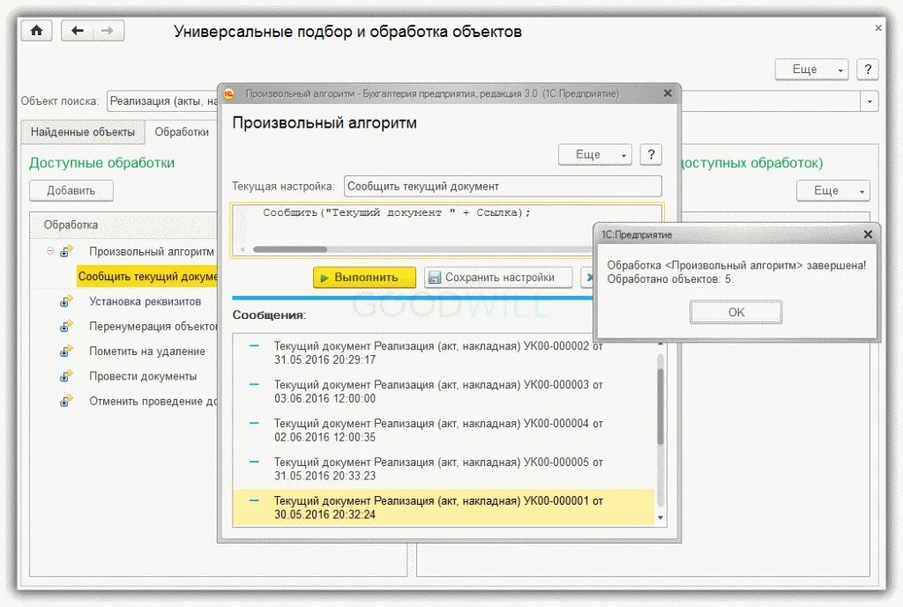The image size is (903, 607).
Task: Close the Произвольный алгоритм dialog window
Action: [668, 93]
